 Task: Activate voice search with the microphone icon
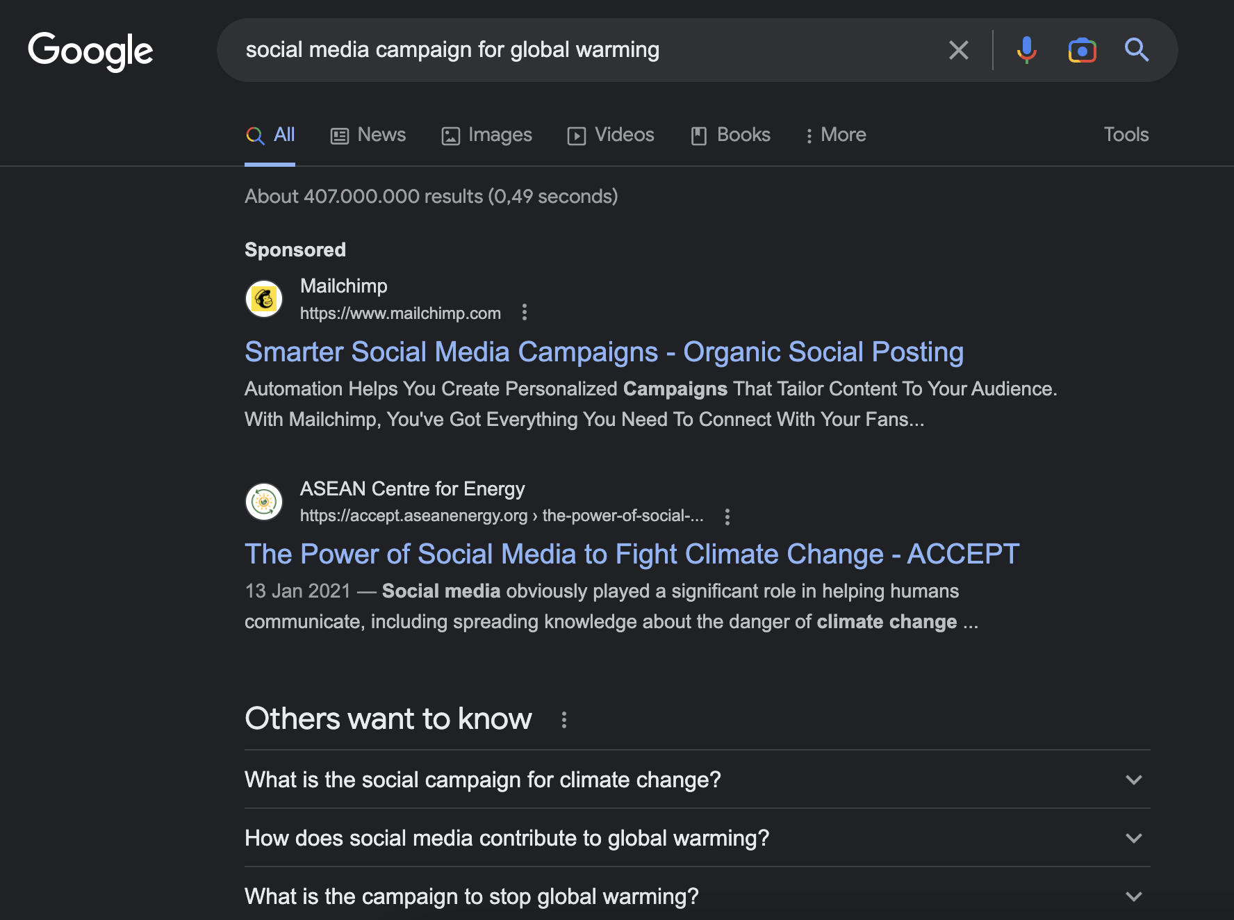(x=1026, y=49)
